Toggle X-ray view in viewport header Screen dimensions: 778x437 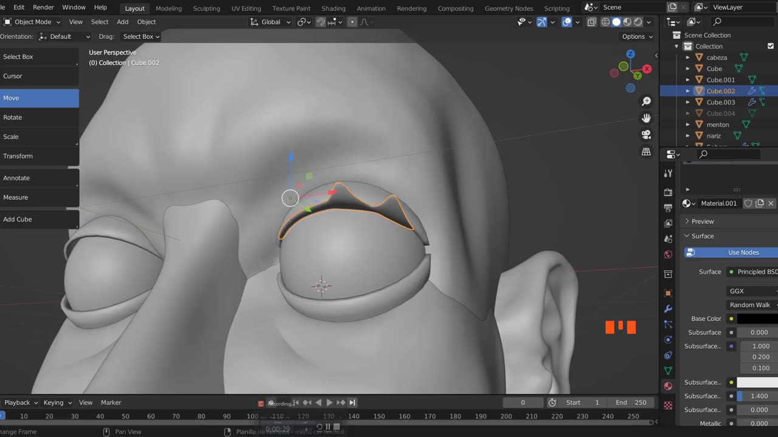(592, 22)
